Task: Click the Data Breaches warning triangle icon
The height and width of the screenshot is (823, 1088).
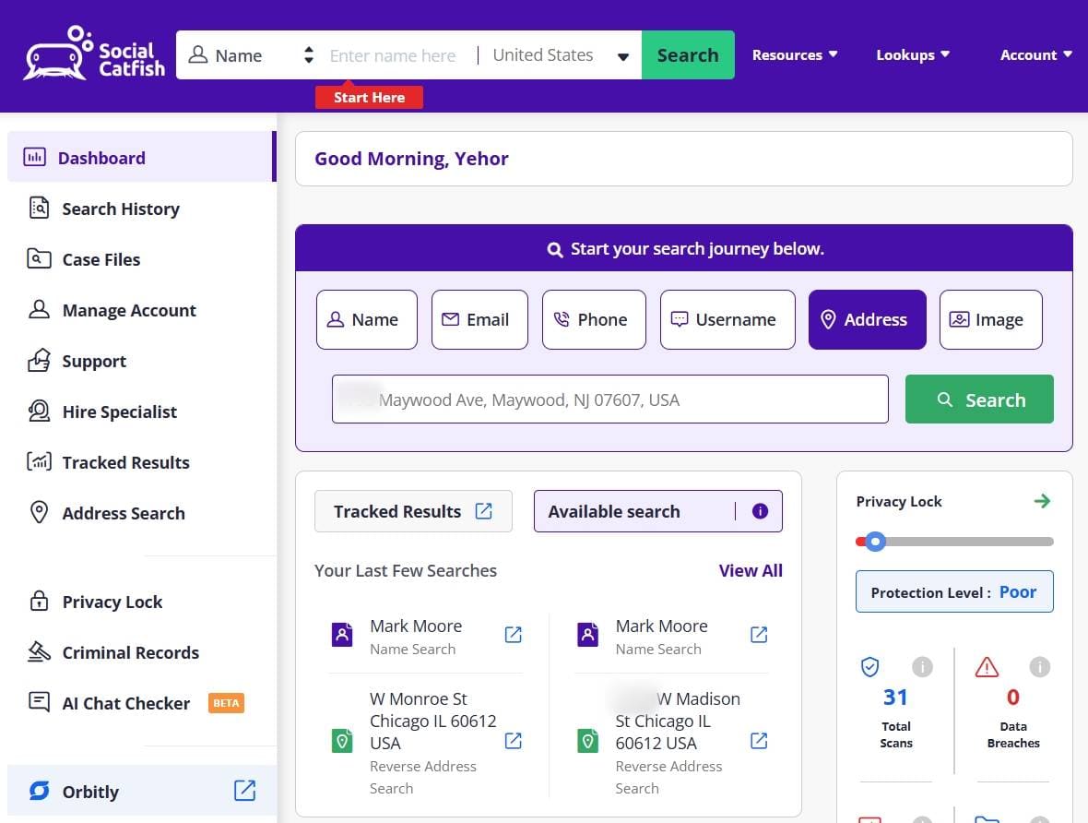Action: [x=986, y=667]
